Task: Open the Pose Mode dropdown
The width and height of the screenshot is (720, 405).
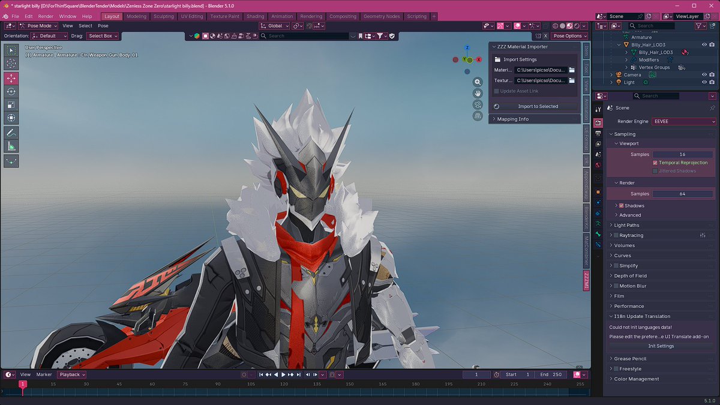Action: [x=38, y=26]
